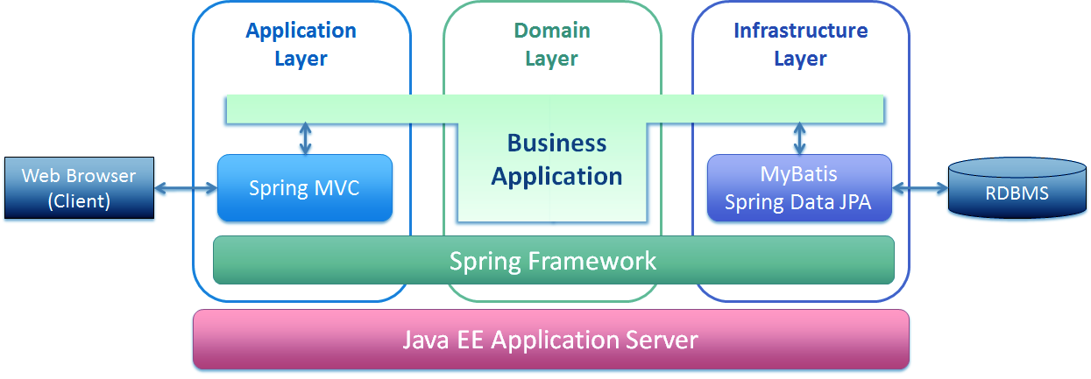The height and width of the screenshot is (379, 1091).
Task: Click the Application Layer heading
Action: click(x=301, y=45)
